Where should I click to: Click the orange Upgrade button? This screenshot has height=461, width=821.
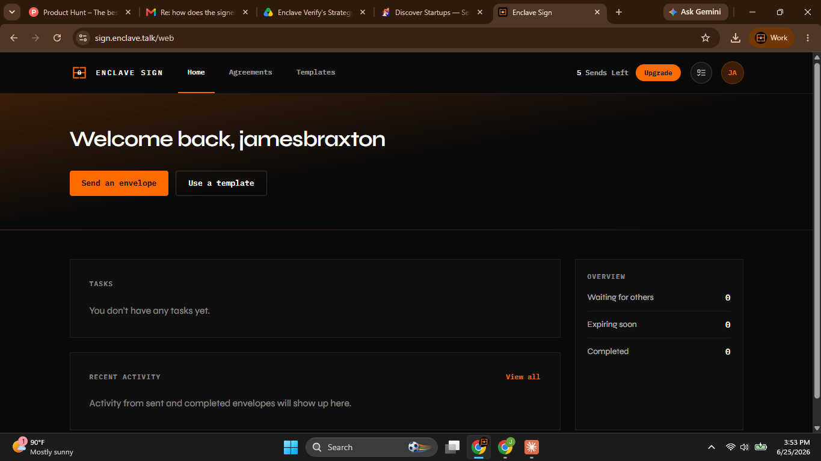658,73
